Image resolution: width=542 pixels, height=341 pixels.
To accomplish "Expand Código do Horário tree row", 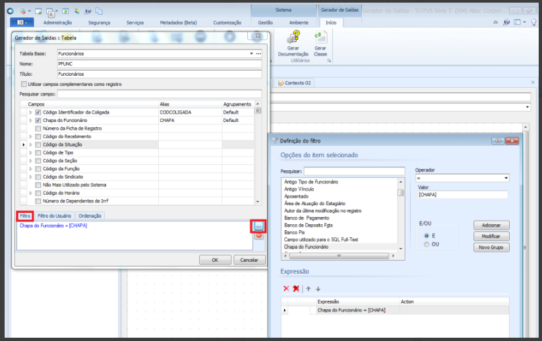I will [30, 193].
